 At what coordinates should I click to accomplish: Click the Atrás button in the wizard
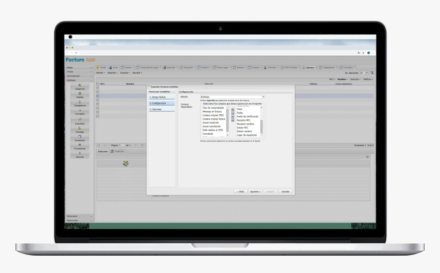[240, 191]
